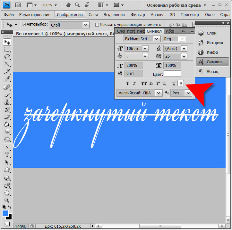The image size is (232, 230).
Task: Select the Custom Shape tool
Action: click(7, 170)
